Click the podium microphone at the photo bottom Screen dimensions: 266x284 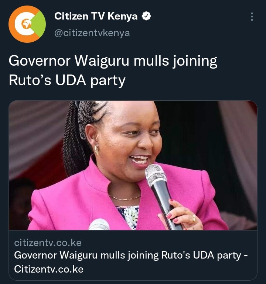[x=99, y=225]
